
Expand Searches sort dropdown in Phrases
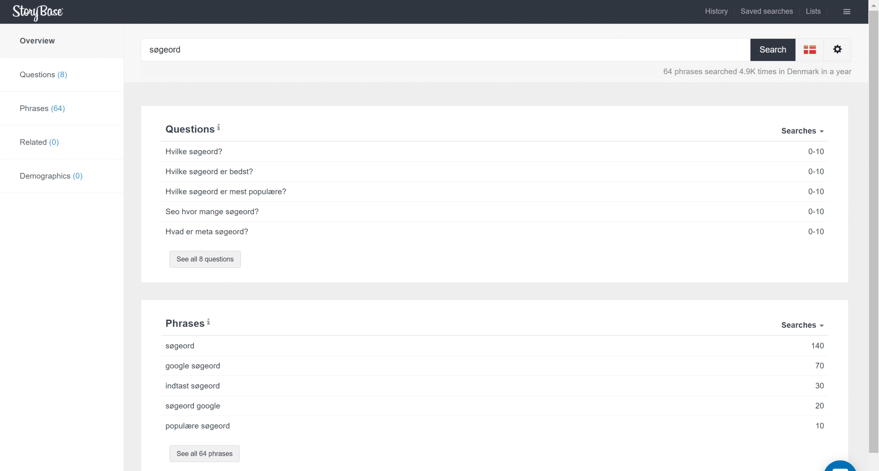pos(802,325)
